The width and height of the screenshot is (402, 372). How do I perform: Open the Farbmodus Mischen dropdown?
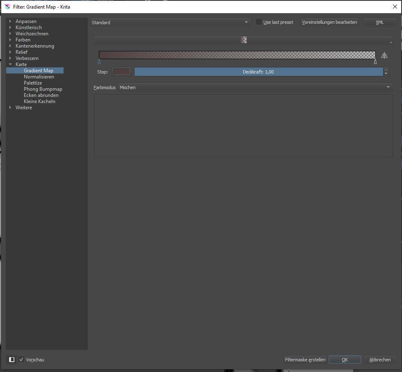tap(255, 87)
